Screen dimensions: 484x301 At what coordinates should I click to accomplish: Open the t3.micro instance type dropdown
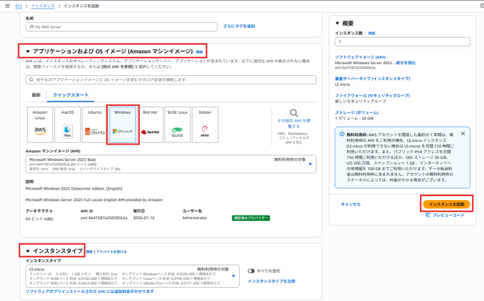point(132,276)
